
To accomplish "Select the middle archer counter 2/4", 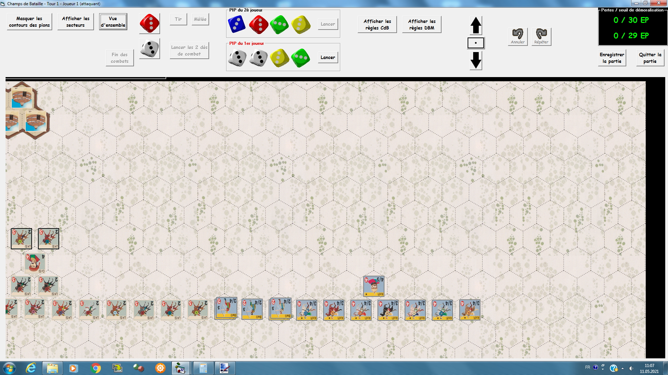I will pos(252,309).
